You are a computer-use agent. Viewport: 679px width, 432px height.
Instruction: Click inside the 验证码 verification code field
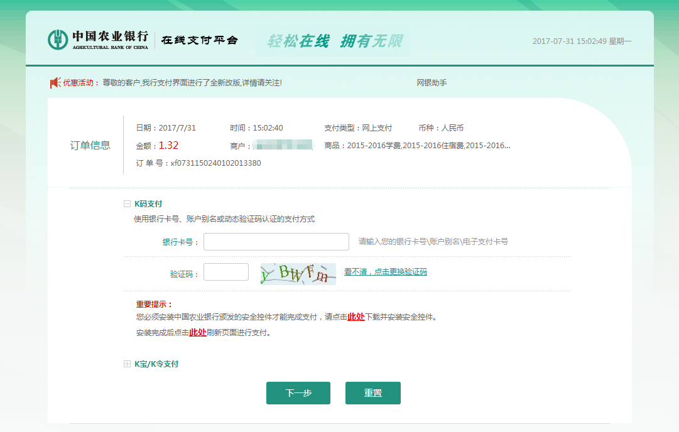coord(225,272)
